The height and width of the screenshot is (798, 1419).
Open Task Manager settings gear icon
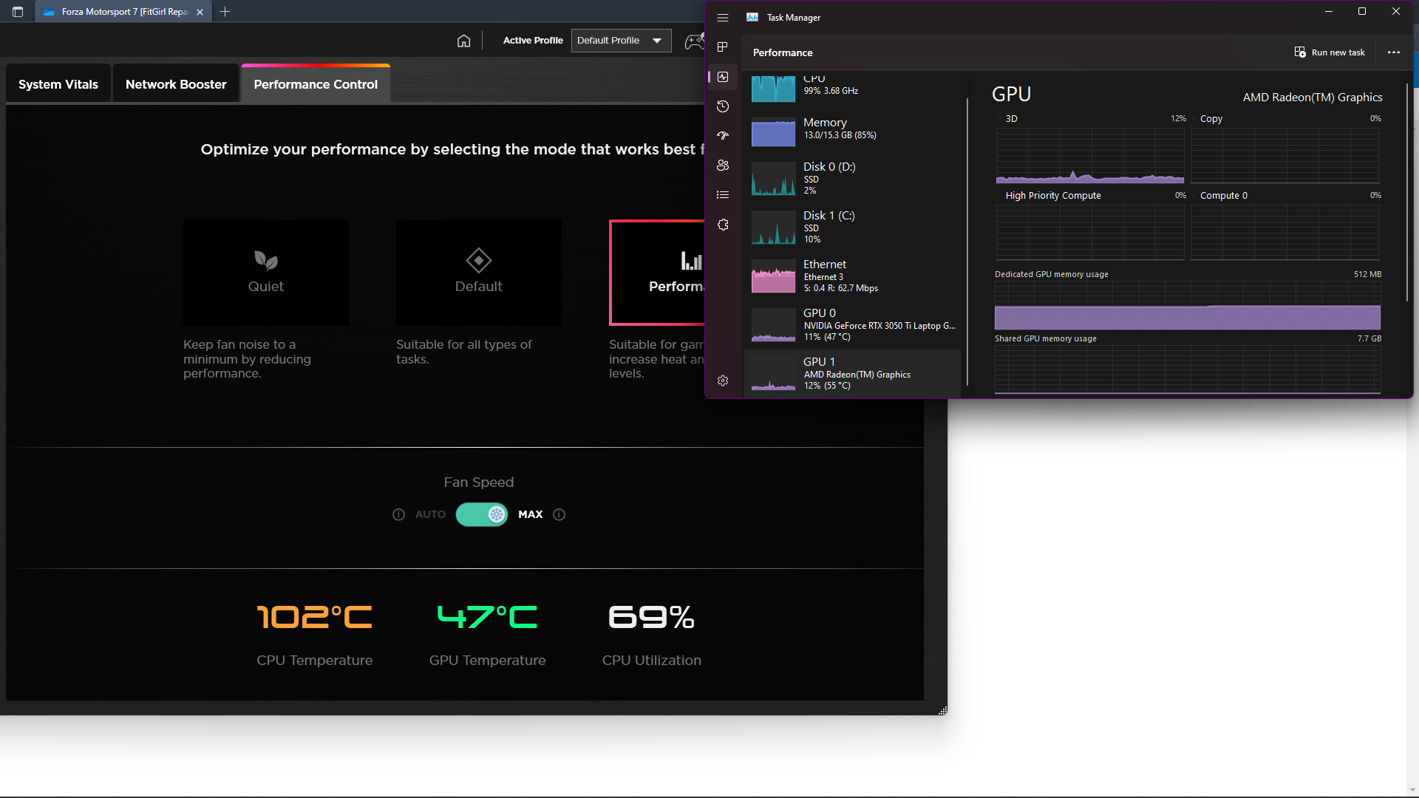click(x=723, y=381)
